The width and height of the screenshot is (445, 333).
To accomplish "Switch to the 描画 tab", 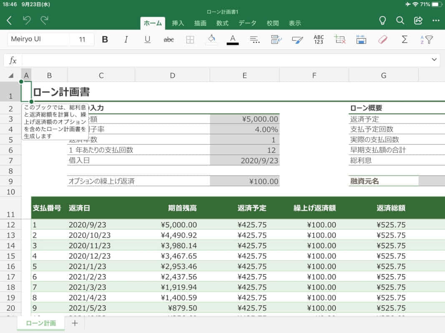I will coord(200,23).
